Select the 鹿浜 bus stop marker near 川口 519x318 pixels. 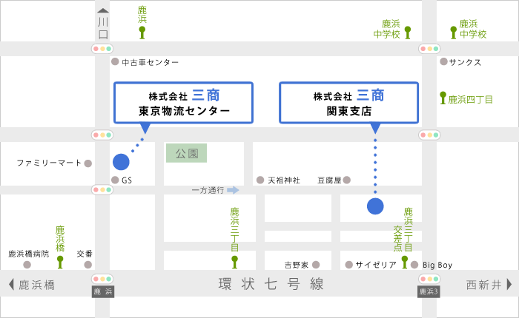coord(142,33)
